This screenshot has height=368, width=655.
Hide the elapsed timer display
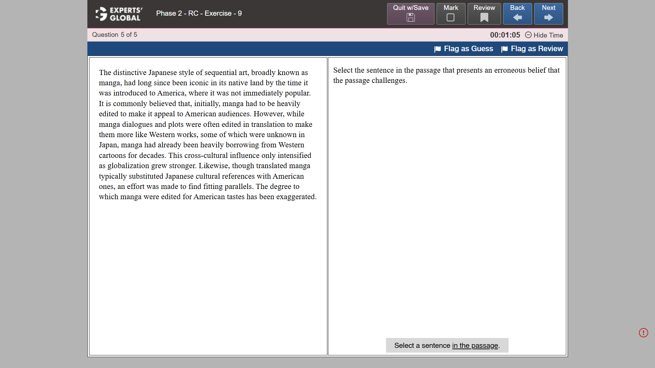[548, 35]
